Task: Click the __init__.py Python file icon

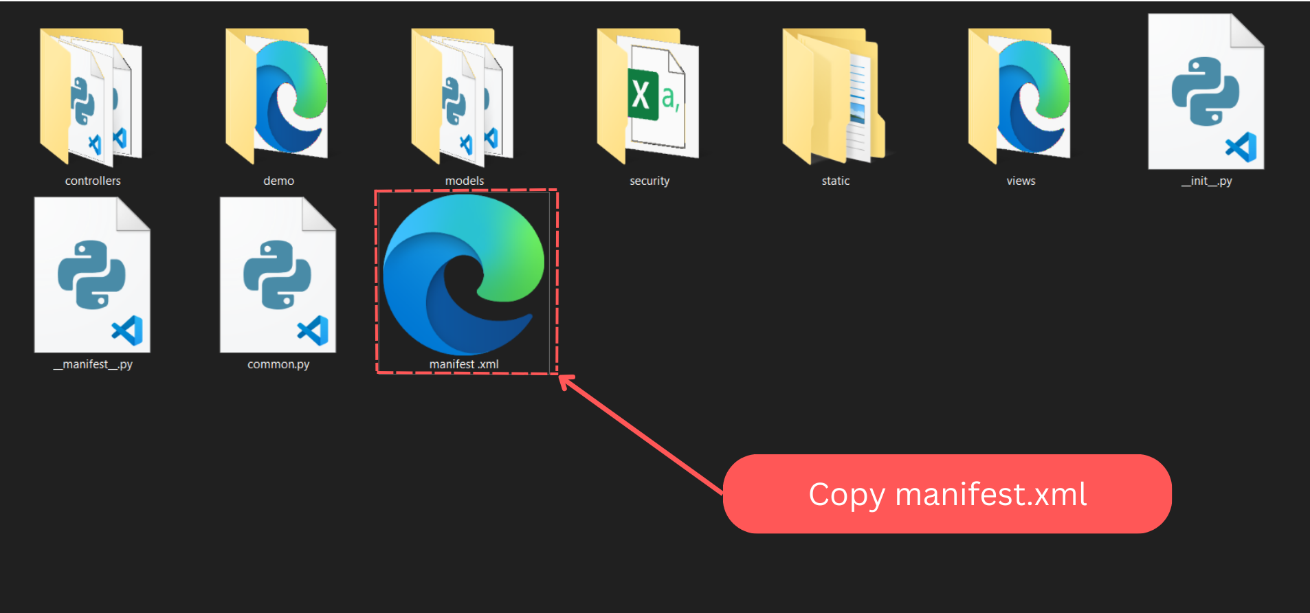Action: click(1206, 91)
